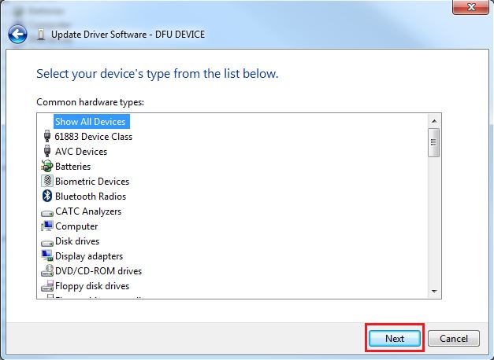This screenshot has height=360, width=494.
Task: Click the 61883 Device Class icon
Action: (46, 137)
